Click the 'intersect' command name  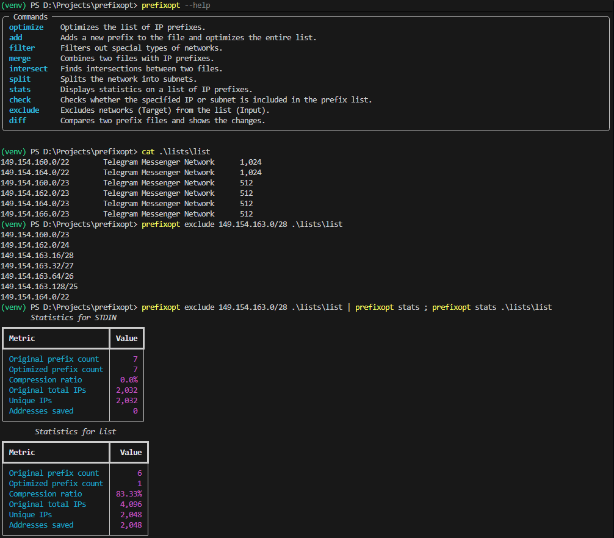tap(28, 69)
